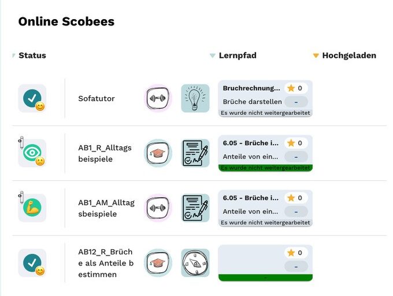This screenshot has height=296, width=393.
Task: Open the AB1_AM_Alltagsbeispiele scobee
Action: click(x=106, y=208)
